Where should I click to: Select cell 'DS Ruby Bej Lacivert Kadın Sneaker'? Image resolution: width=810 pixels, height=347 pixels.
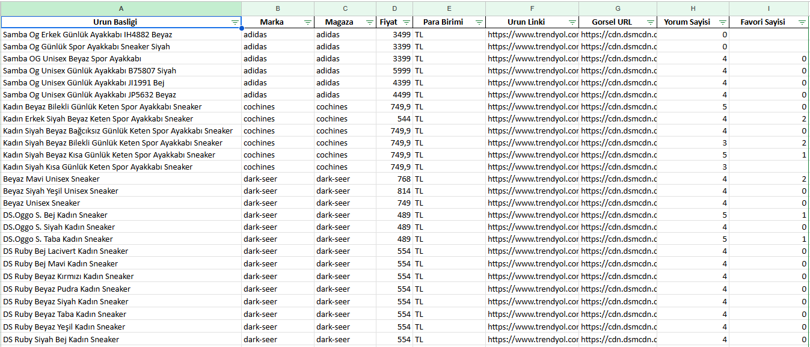(121, 251)
